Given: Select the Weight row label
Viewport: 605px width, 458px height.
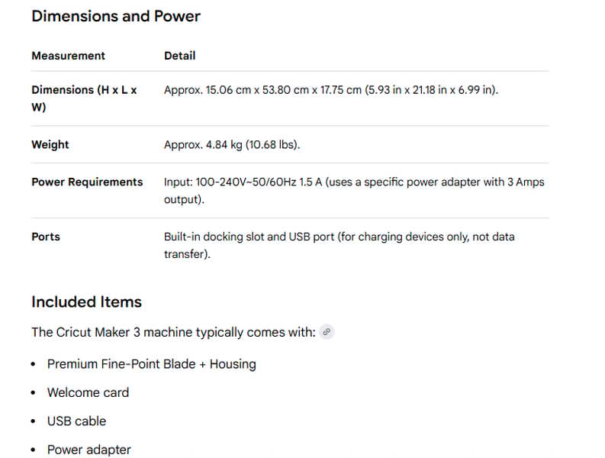Looking at the screenshot, I should [50, 145].
